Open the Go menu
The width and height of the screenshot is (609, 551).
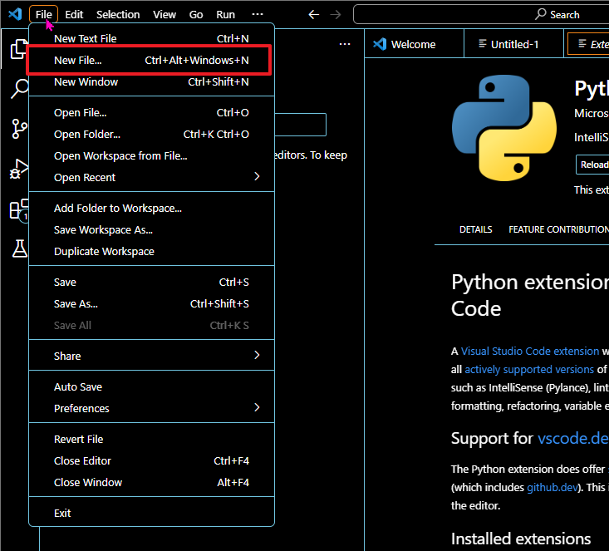click(x=196, y=14)
